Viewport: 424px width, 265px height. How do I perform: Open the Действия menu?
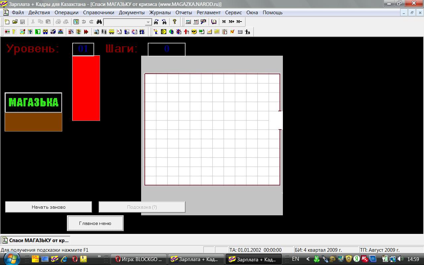coord(39,13)
